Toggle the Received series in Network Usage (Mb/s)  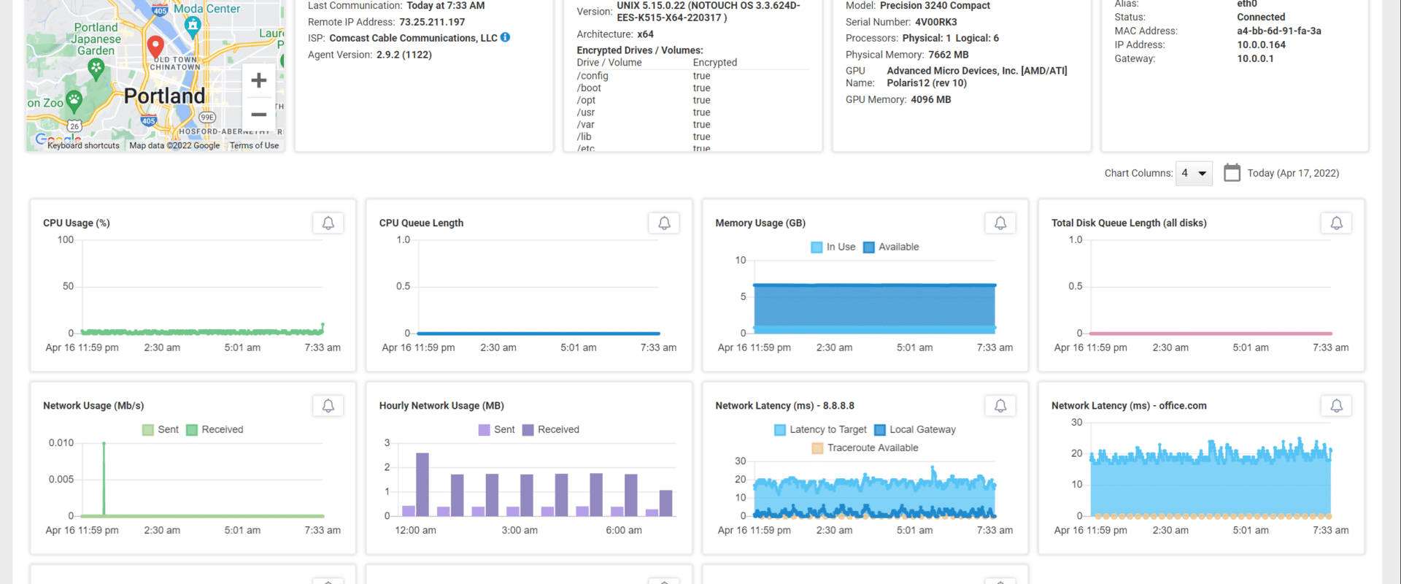(x=215, y=430)
